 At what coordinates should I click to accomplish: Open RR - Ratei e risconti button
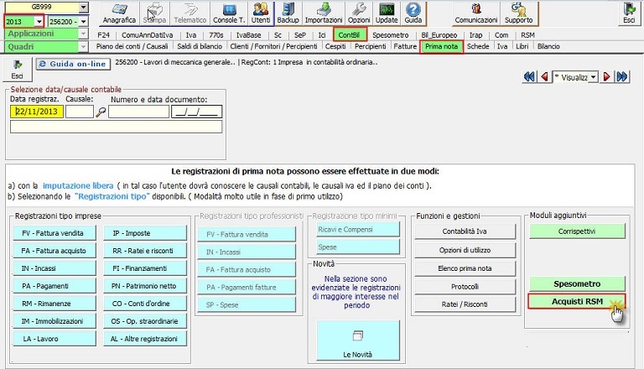tap(145, 251)
